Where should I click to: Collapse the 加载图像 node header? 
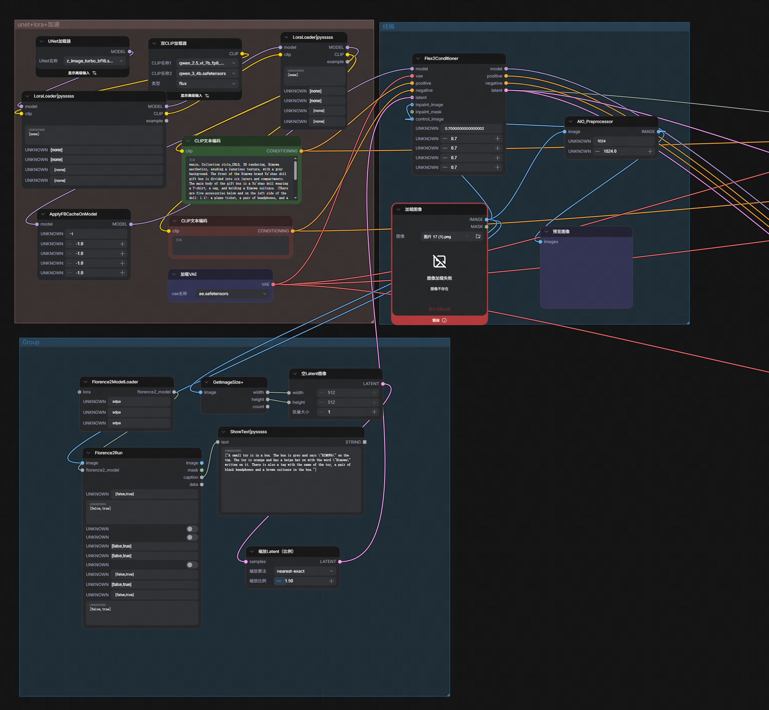point(399,209)
